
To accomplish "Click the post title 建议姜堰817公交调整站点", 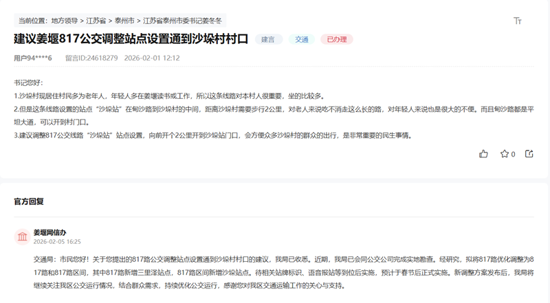I will click(131, 39).
